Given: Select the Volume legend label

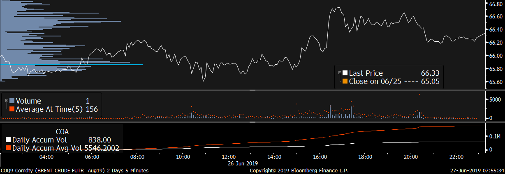Looking at the screenshot, I should (28, 101).
